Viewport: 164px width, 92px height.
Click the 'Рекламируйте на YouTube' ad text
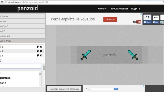coord(73,19)
